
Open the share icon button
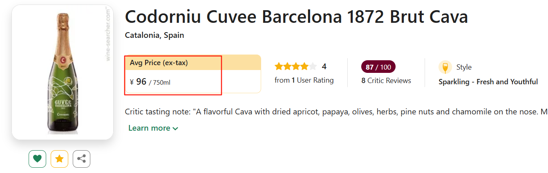81,159
